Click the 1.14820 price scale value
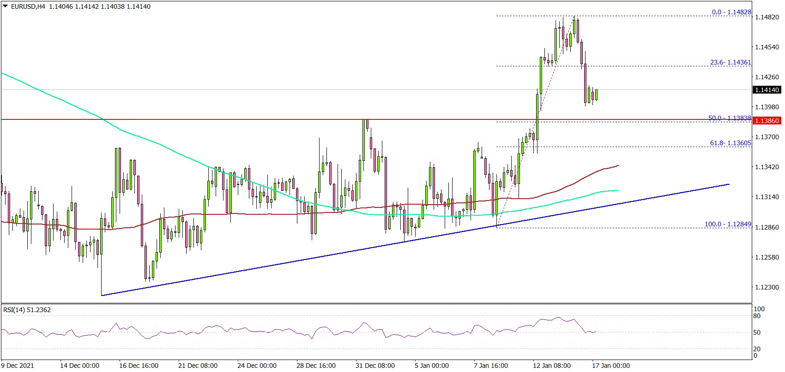Screen dimensions: 785x372 (767, 18)
